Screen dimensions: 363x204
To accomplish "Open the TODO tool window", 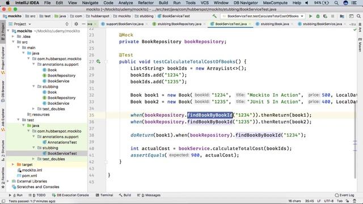I will [37, 195].
